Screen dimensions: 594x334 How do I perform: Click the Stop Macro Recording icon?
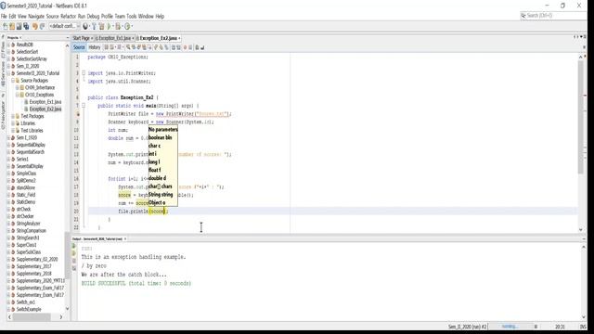pyautogui.click(x=190, y=47)
